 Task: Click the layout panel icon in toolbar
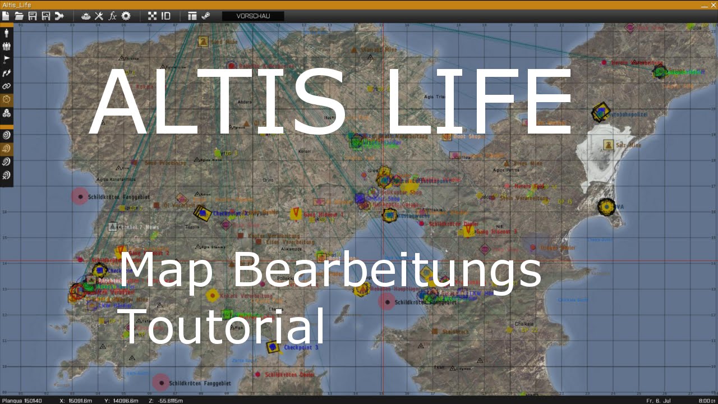192,16
